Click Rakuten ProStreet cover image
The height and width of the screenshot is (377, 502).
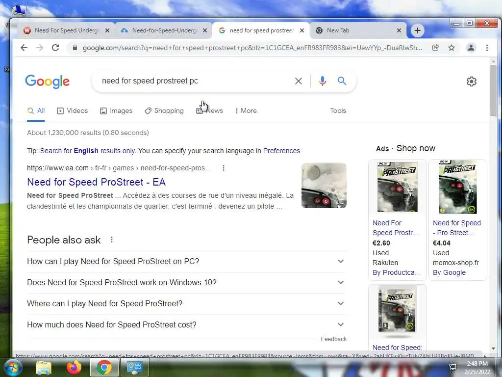tap(397, 187)
